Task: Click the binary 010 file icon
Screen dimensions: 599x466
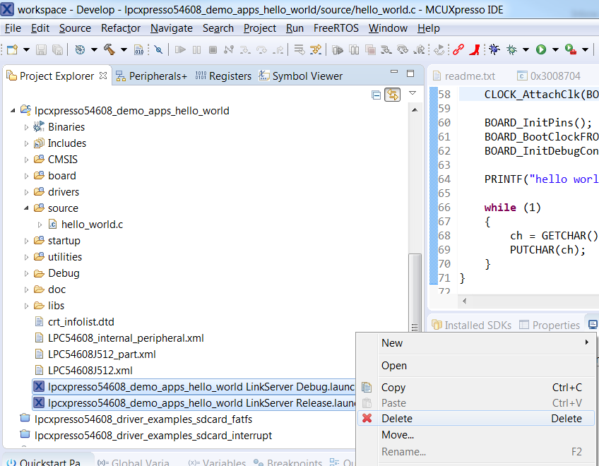Action: click(138, 49)
